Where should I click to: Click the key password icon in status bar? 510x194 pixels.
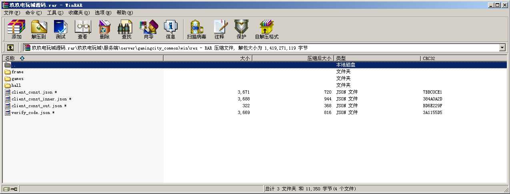pos(14,189)
